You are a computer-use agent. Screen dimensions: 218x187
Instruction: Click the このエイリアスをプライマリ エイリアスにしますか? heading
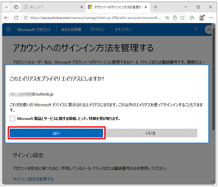point(57,79)
